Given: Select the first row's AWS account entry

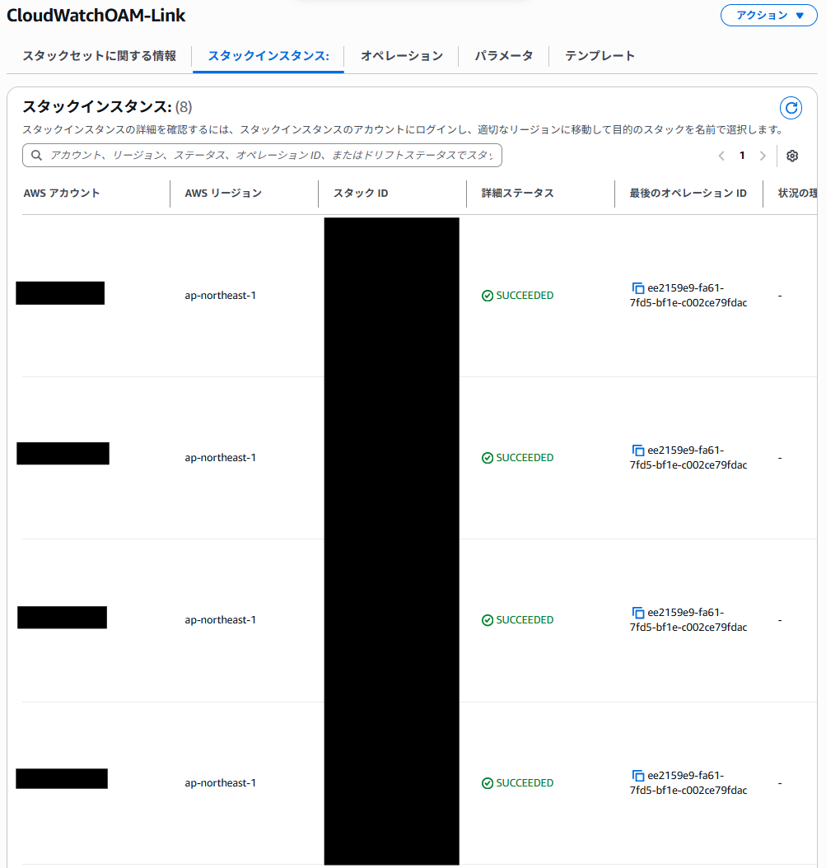Looking at the screenshot, I should pos(59,292).
